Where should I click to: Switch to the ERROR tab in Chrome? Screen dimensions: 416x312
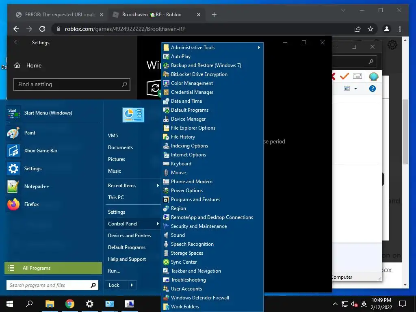pos(59,15)
